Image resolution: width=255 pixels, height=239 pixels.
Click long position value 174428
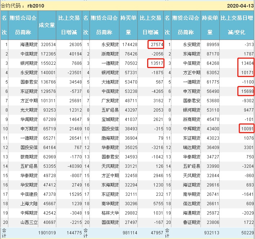click(130, 45)
